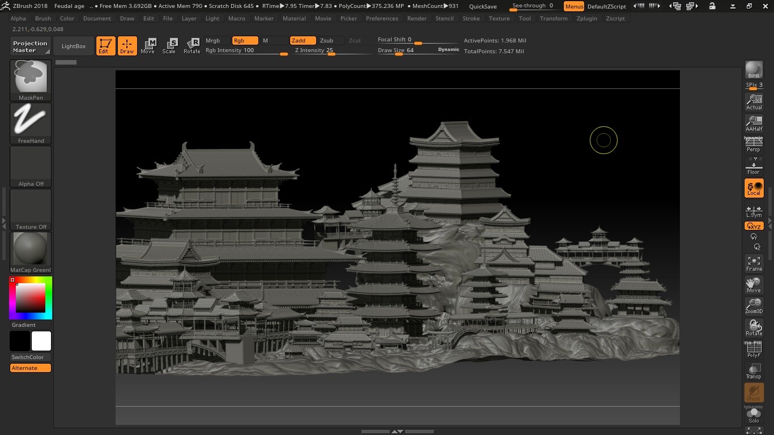
Task: Open the Texture Off selector
Action: pyautogui.click(x=31, y=210)
